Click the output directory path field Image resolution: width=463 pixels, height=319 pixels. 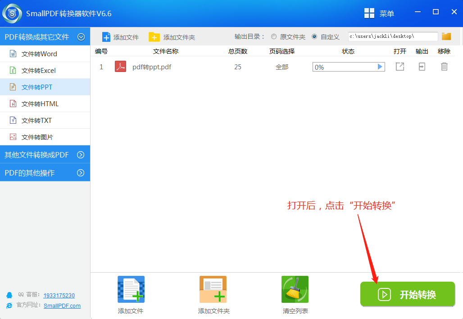[392, 36]
